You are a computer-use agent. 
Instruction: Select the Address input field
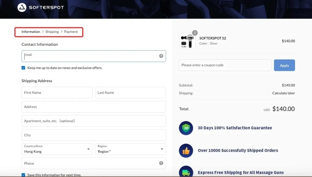pyautogui.click(x=94, y=107)
